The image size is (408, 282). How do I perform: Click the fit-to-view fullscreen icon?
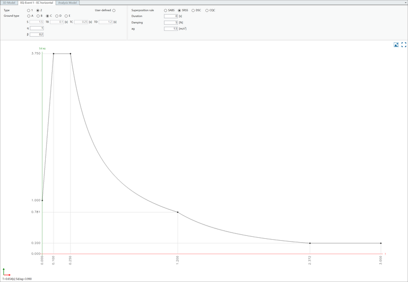pyautogui.click(x=404, y=45)
